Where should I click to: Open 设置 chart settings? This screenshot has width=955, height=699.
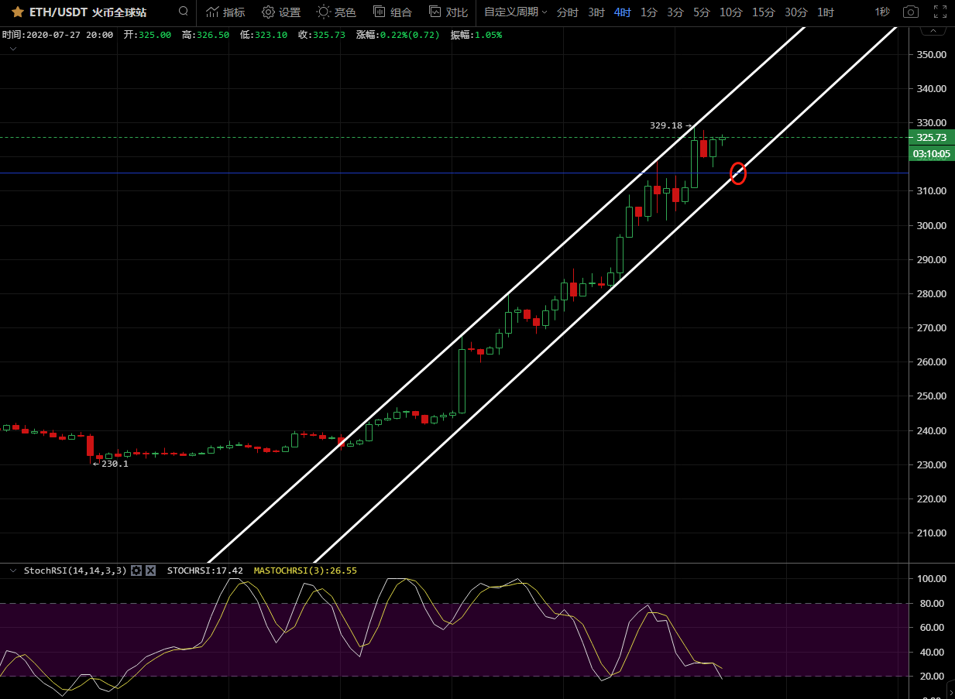[x=281, y=12]
